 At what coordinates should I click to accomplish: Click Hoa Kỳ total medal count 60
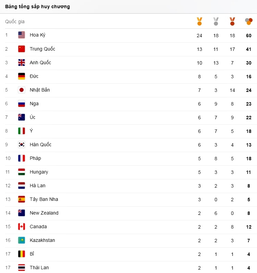coord(249,36)
